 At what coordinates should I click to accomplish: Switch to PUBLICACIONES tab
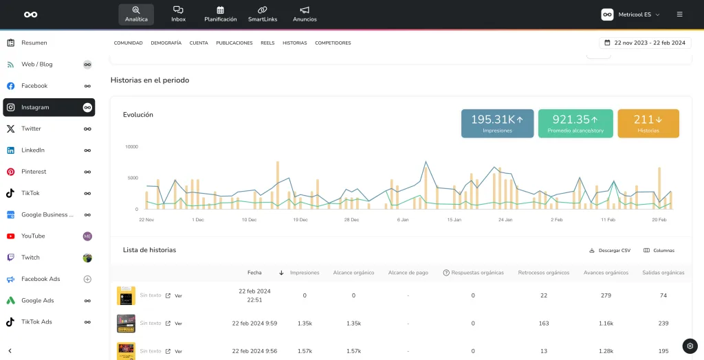click(x=234, y=43)
